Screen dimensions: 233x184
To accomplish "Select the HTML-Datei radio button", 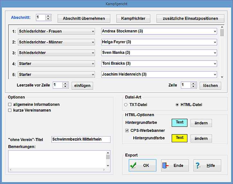I will click(x=177, y=105).
